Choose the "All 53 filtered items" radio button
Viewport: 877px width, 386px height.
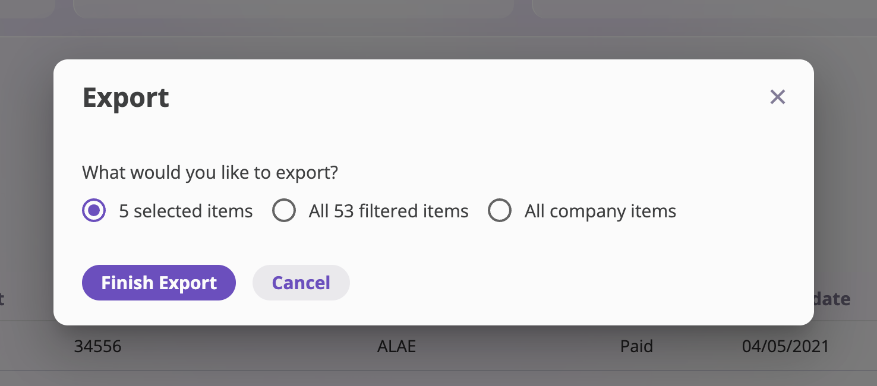(284, 211)
